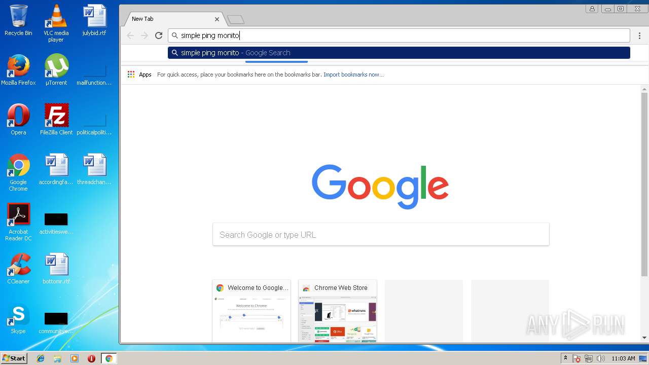Open volume control in system tray
The height and width of the screenshot is (365, 649).
coord(601,358)
